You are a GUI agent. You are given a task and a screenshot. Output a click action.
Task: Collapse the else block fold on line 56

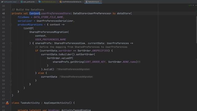(11, 73)
